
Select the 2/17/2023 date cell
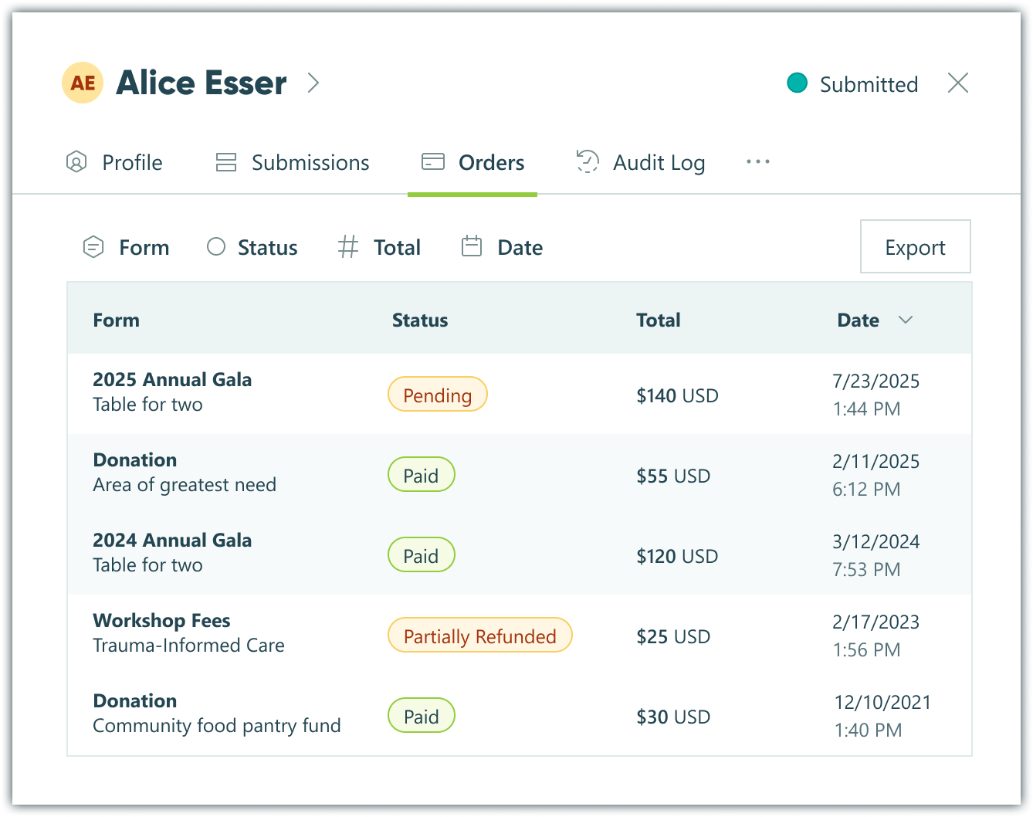pos(876,622)
